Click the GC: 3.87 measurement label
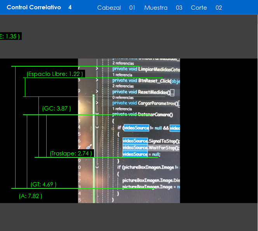The image size is (258, 231). click(56, 109)
